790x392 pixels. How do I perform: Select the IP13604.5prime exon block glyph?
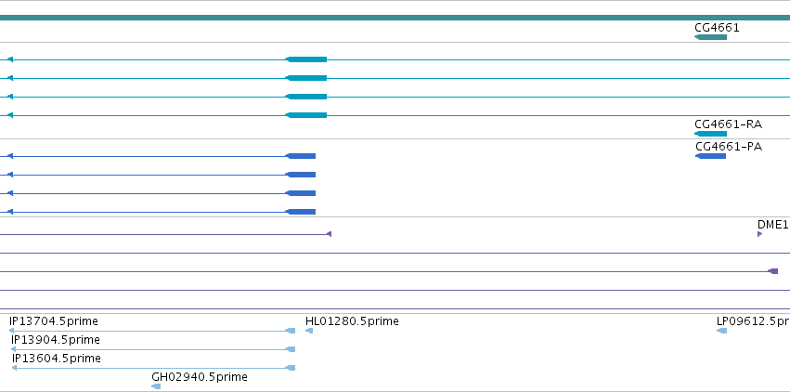291,369
